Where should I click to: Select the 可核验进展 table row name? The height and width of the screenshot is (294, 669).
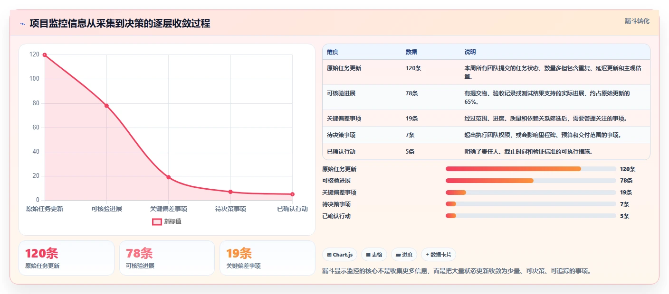(341, 93)
